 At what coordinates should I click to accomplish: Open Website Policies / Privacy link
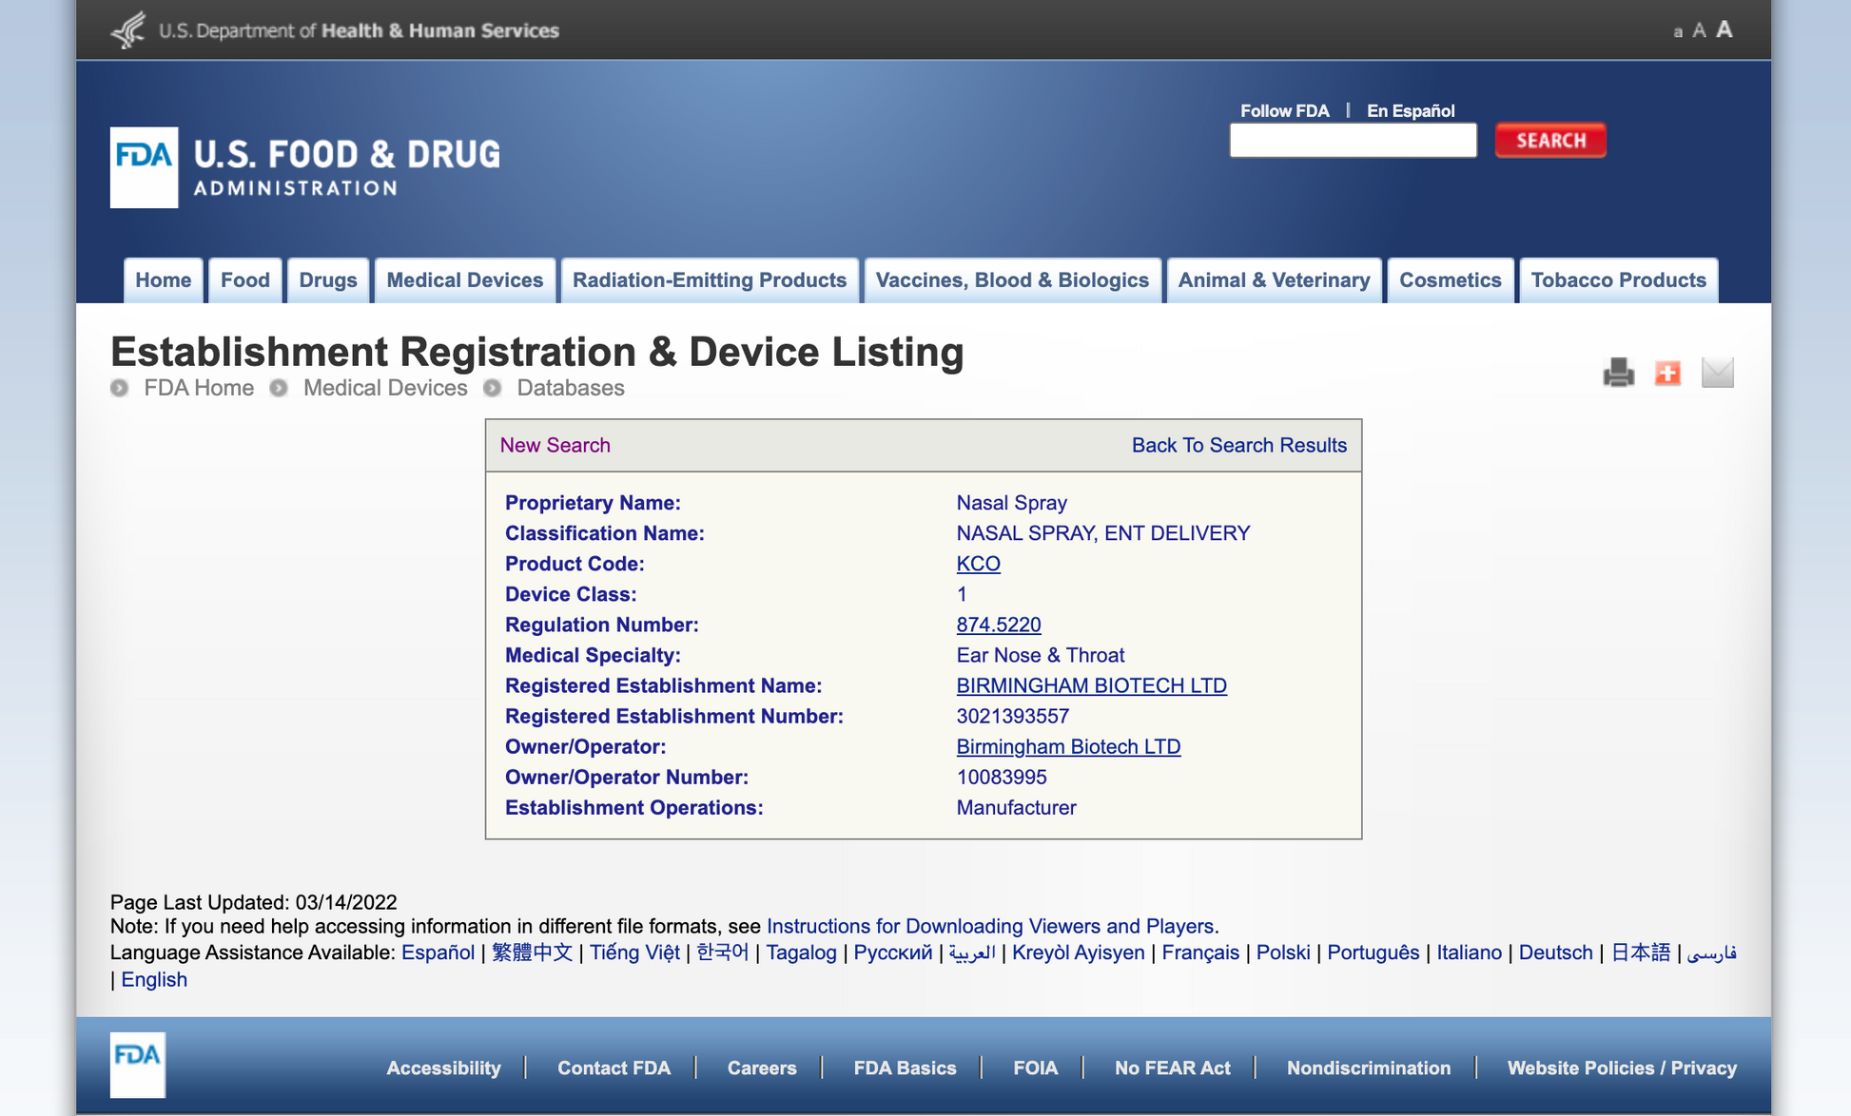click(x=1622, y=1068)
